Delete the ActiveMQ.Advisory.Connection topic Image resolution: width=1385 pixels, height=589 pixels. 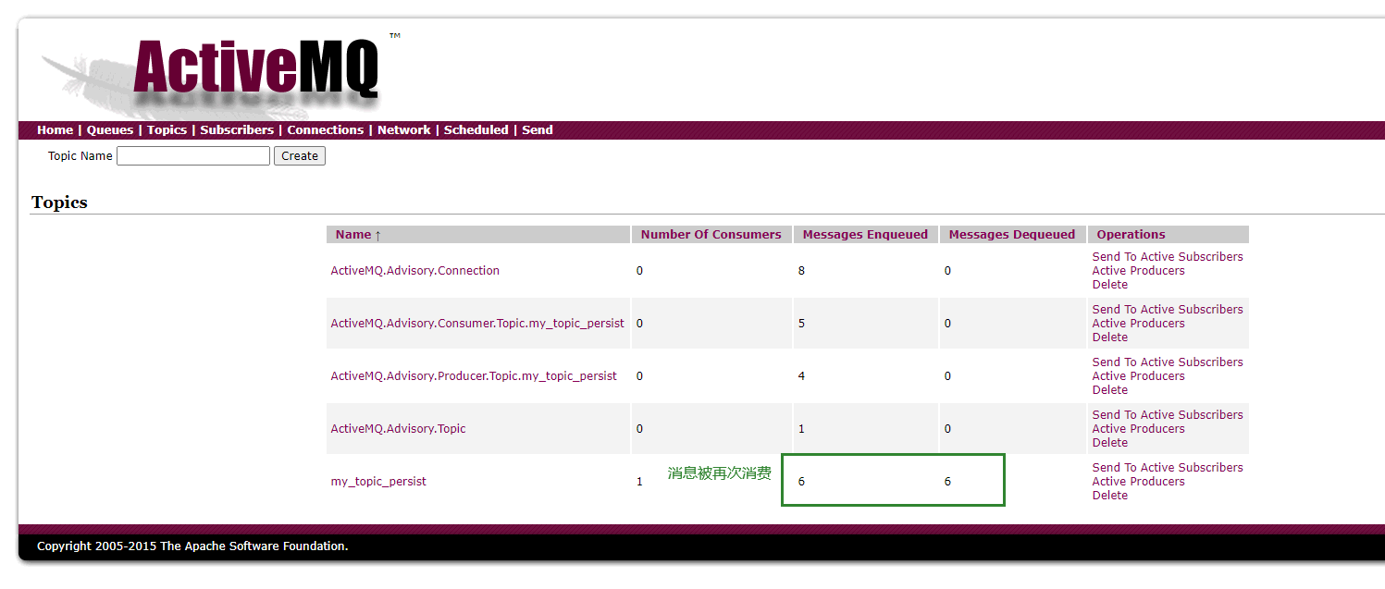point(1109,285)
